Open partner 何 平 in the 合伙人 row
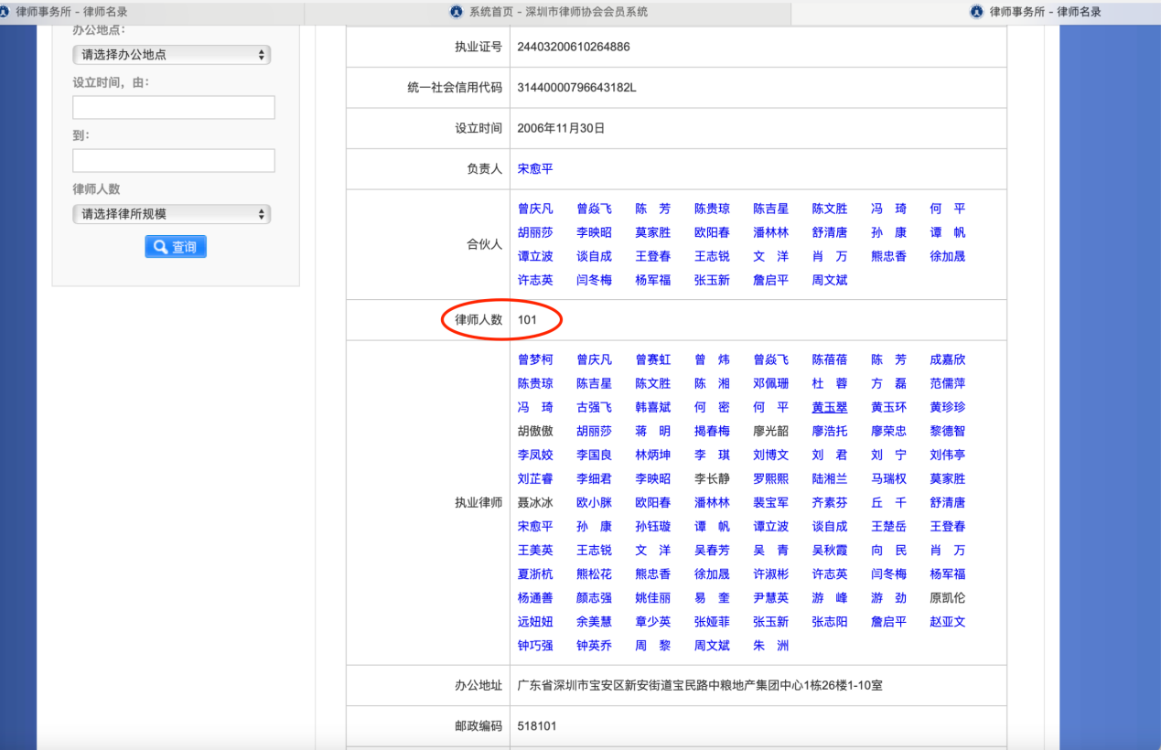This screenshot has height=750, width=1161. [x=948, y=209]
